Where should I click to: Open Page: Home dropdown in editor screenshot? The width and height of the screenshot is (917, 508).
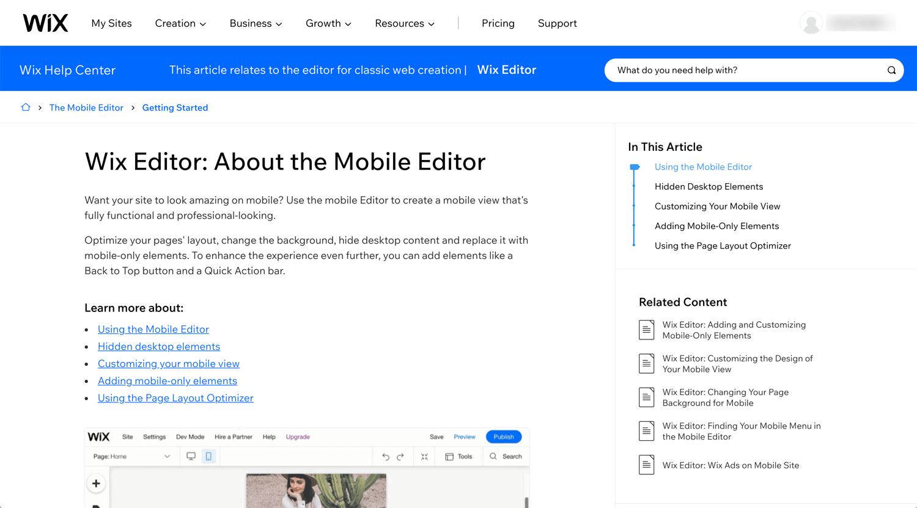click(x=131, y=457)
